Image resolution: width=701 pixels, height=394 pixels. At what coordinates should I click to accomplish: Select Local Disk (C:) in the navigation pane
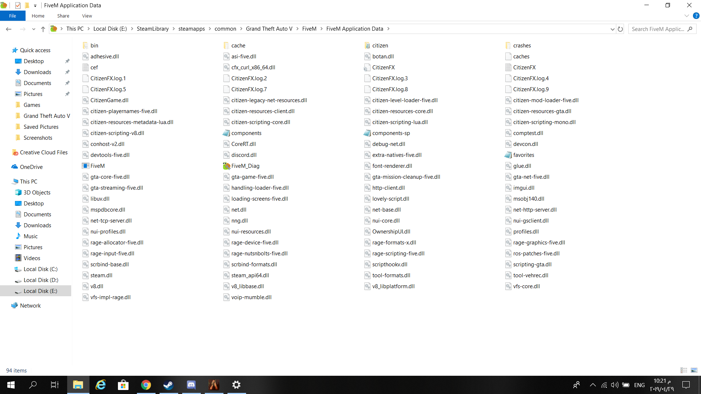(x=41, y=269)
